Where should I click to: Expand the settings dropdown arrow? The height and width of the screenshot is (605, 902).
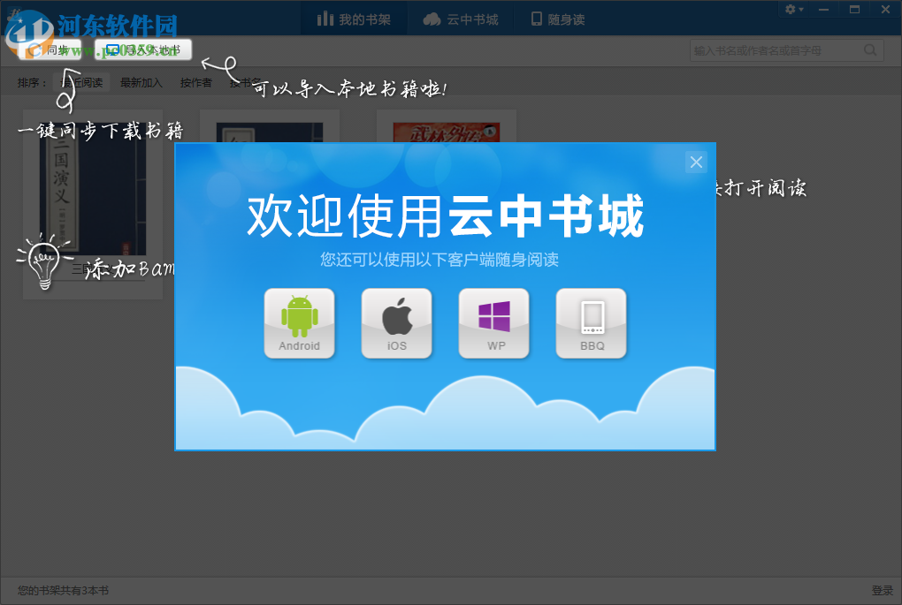(800, 9)
